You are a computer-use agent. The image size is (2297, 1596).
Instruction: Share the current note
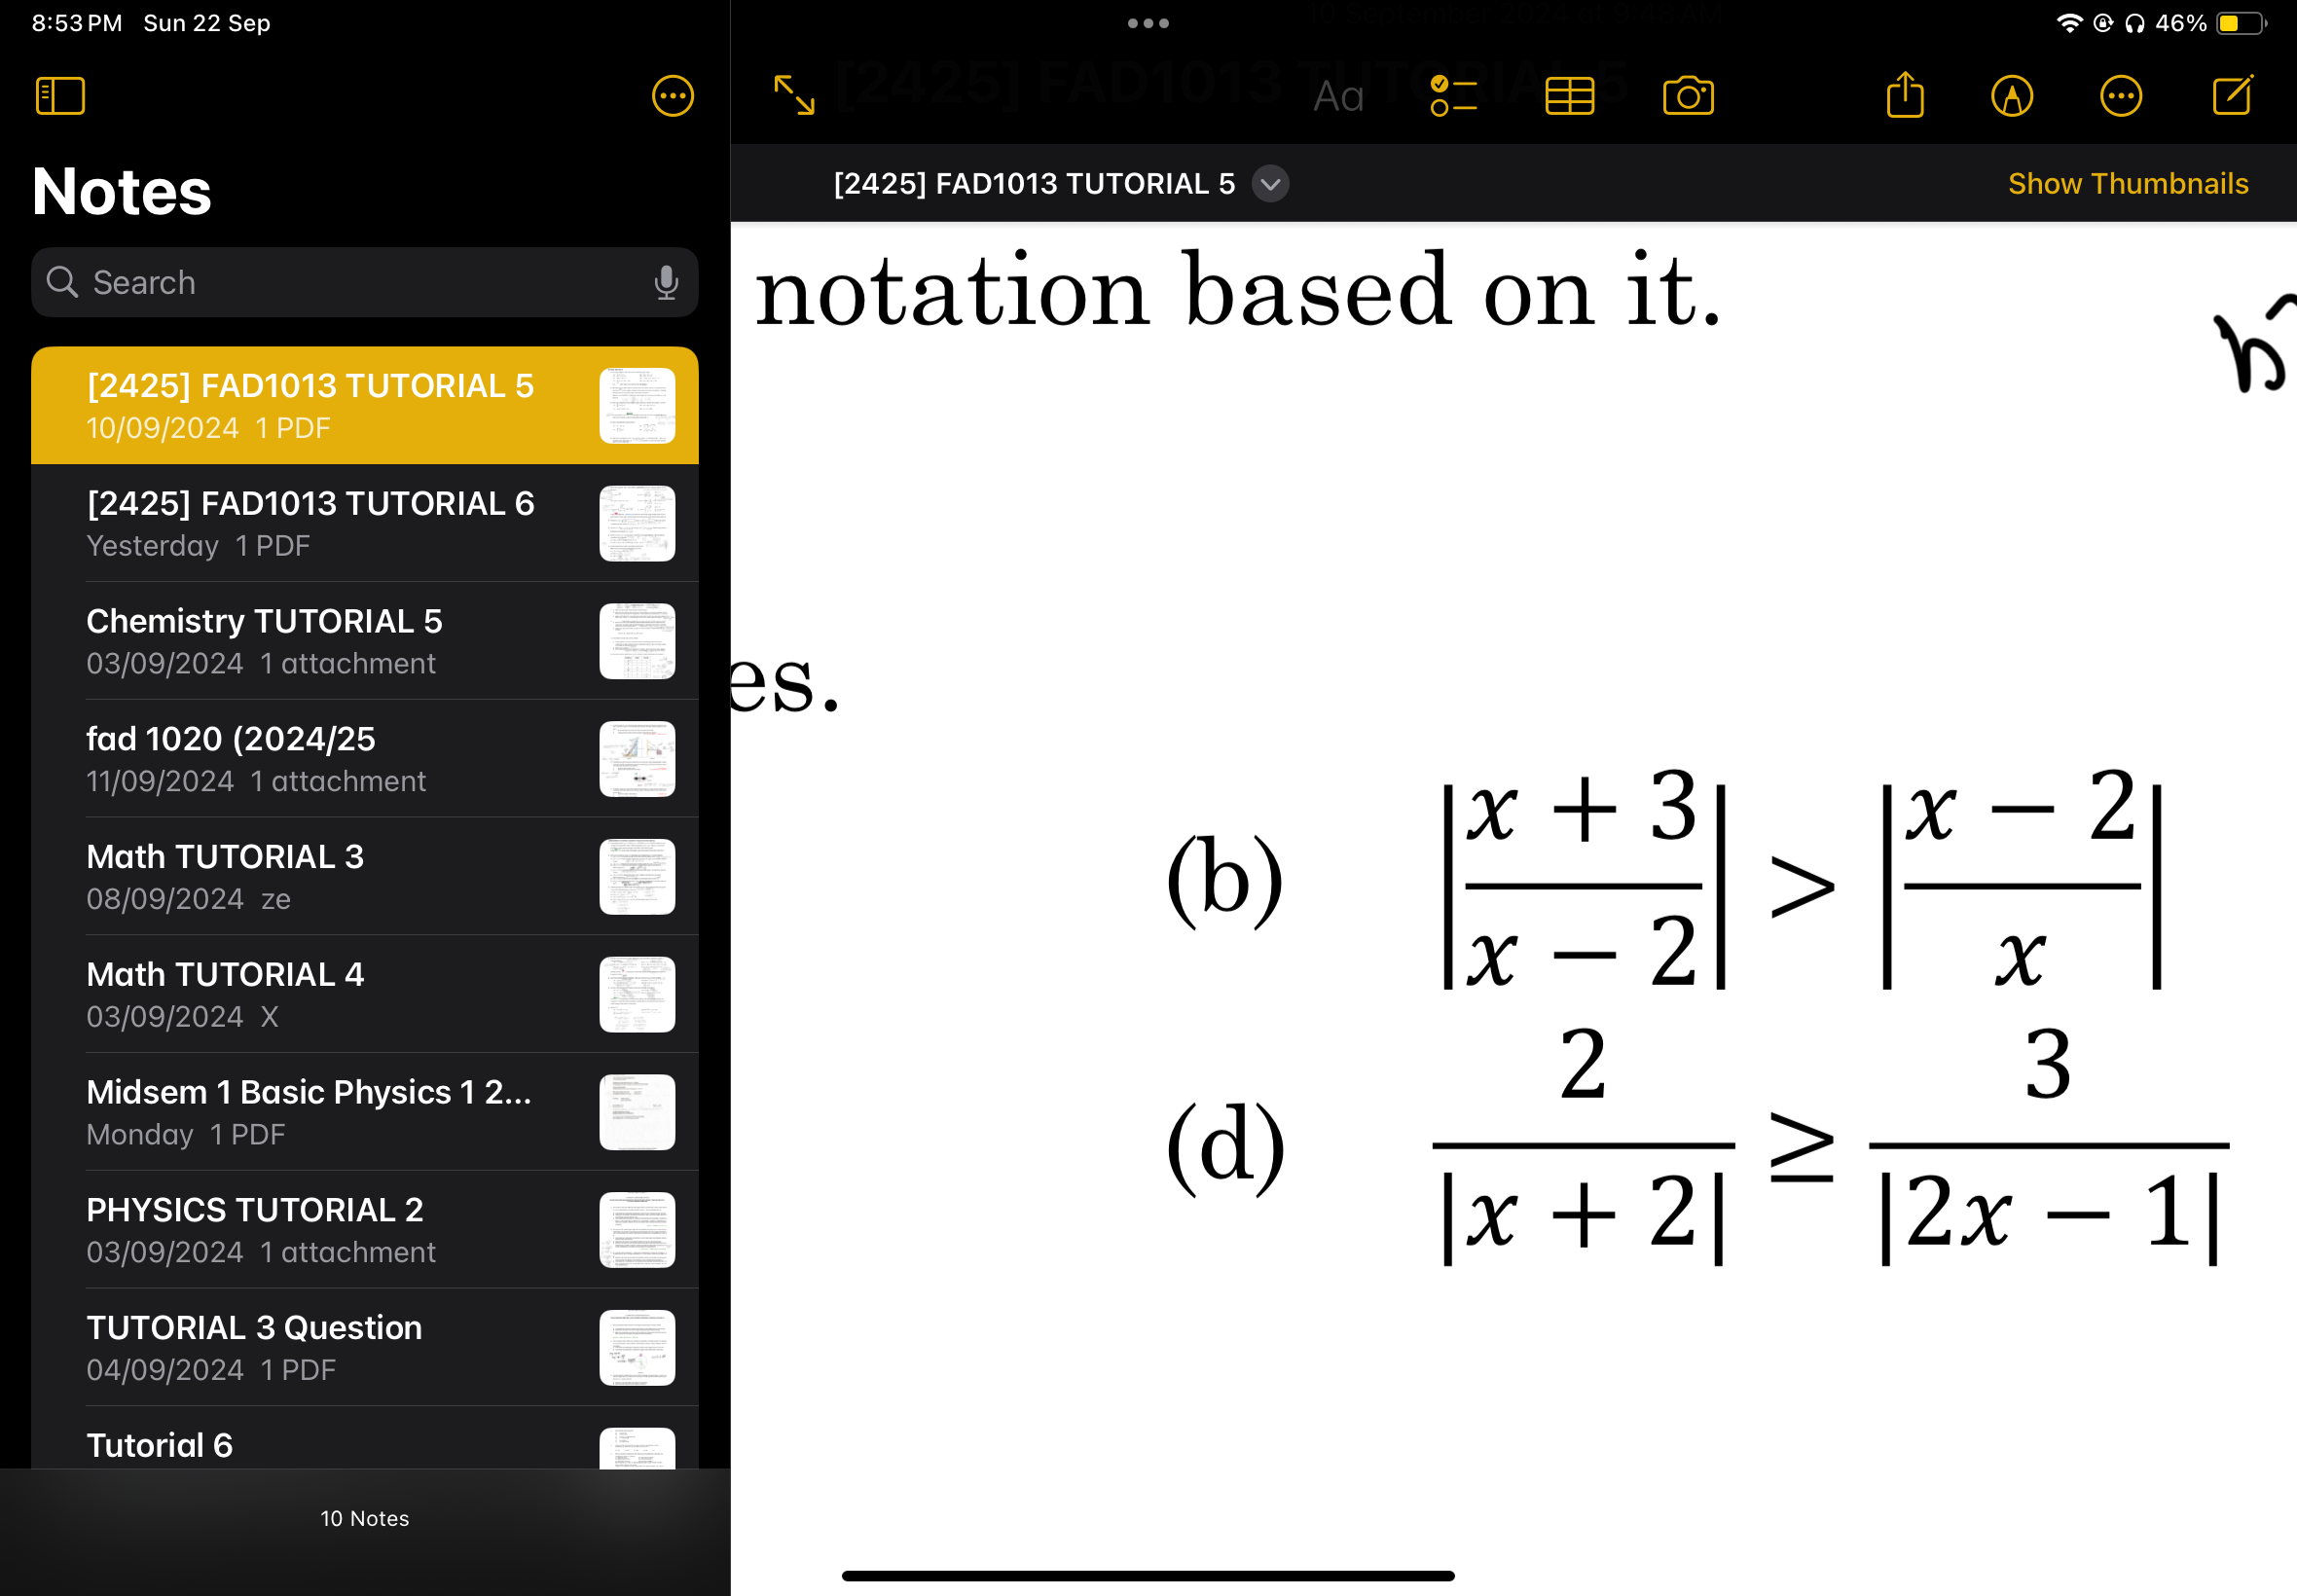coord(1903,97)
